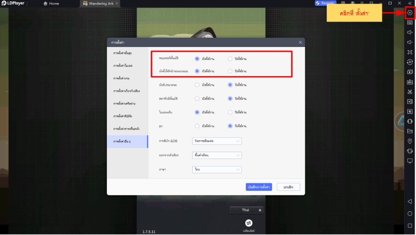Click the volume down speaker icon
Screen dimensions: 416x235
pos(409,43)
